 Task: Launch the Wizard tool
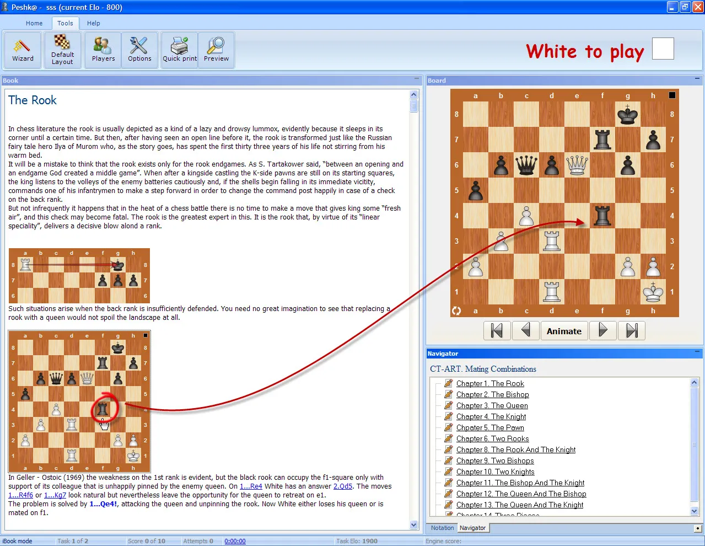[x=23, y=50]
